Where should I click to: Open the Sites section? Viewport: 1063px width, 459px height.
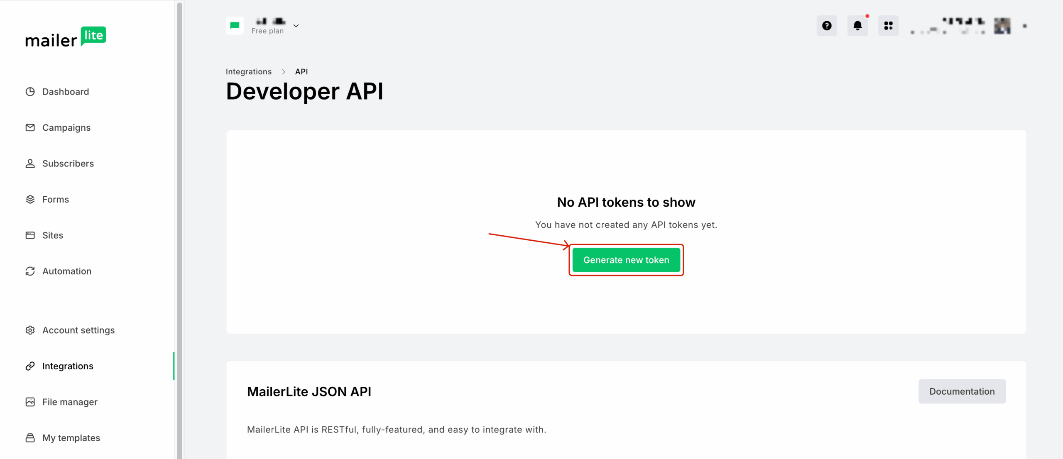coord(53,235)
